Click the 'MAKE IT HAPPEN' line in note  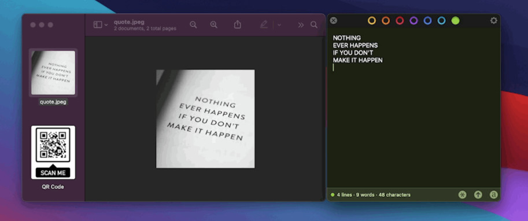[357, 60]
